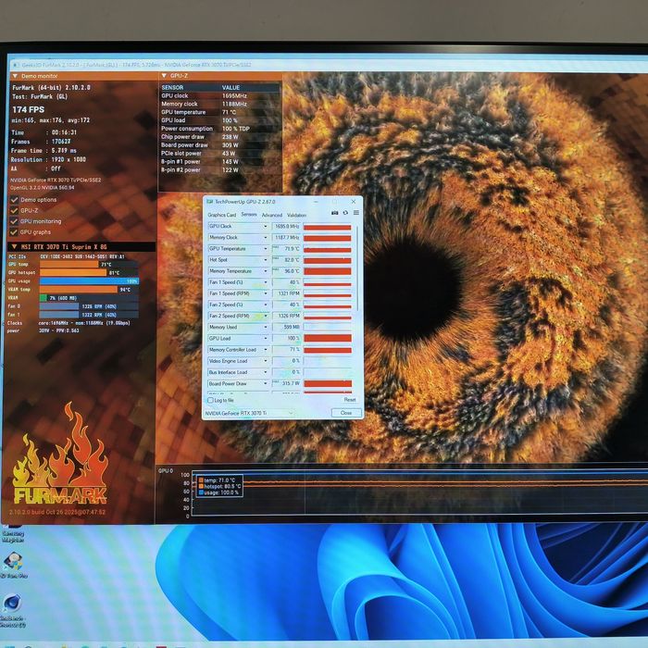Open the Fan 2 Speed (%) dropdown
The width and height of the screenshot is (648, 648).
tap(266, 305)
